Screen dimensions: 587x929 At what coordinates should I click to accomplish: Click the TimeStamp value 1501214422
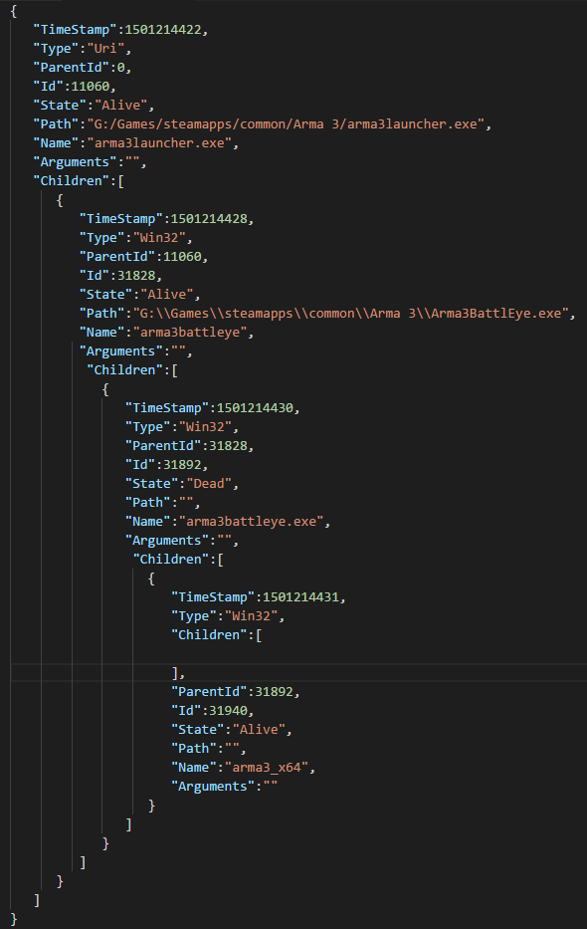click(x=163, y=30)
